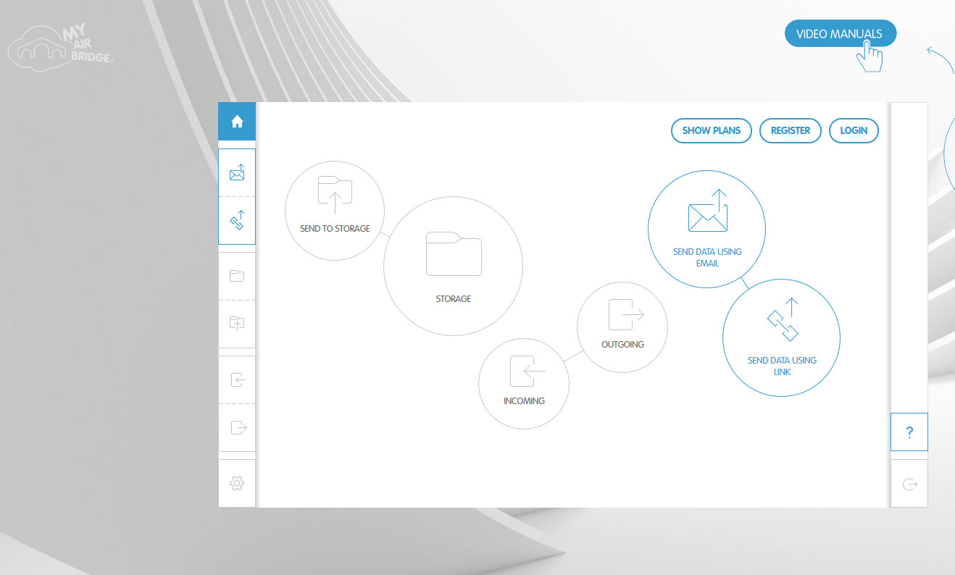Open the Storage folder icon in sidebar
955x575 pixels.
236,275
